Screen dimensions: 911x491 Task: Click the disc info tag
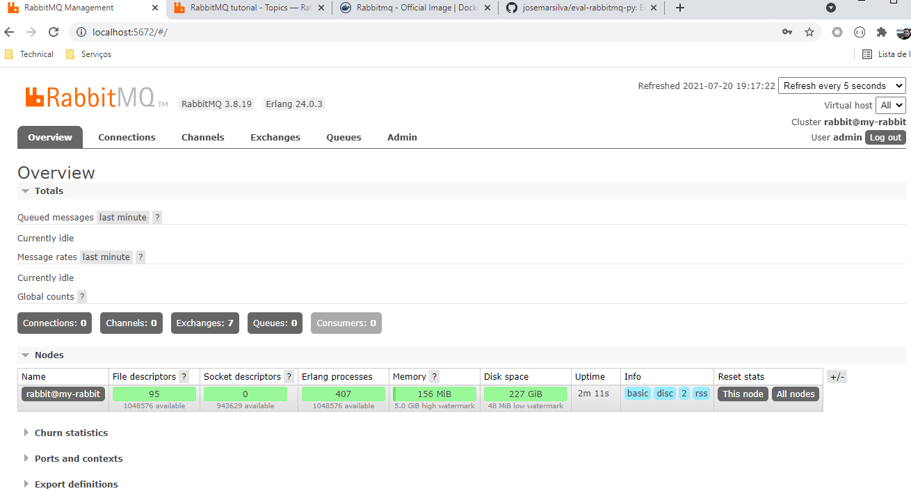666,394
